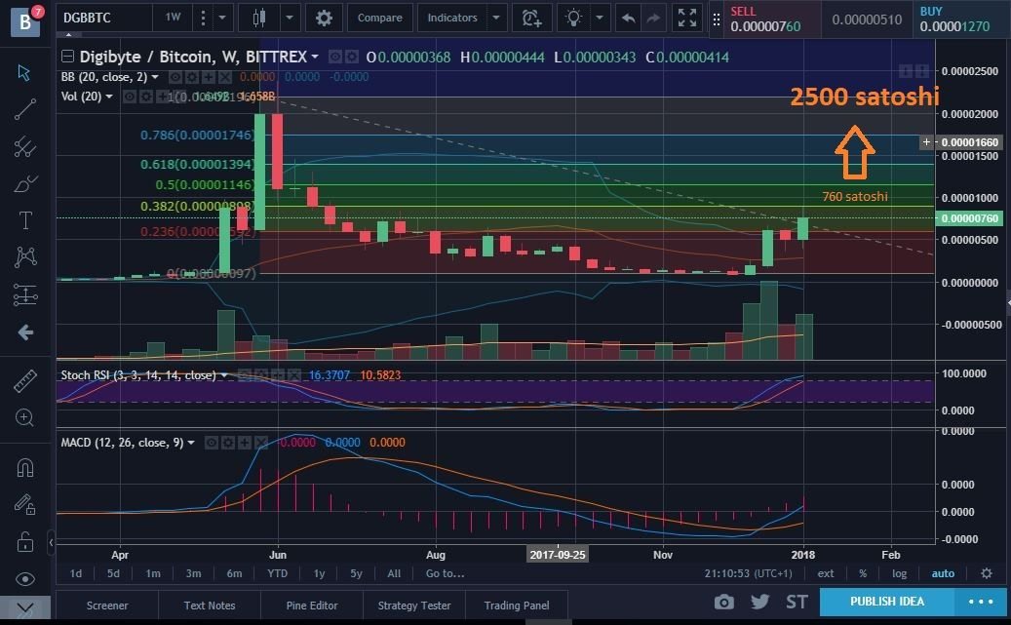
Task: Click the BUY 0.00001270 button
Action: point(959,20)
